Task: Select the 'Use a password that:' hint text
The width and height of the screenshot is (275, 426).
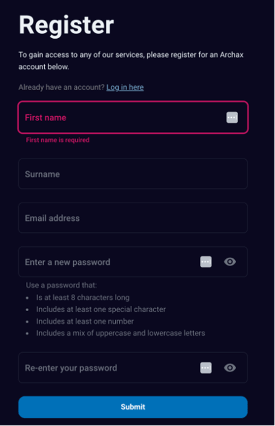Action: tap(61, 285)
